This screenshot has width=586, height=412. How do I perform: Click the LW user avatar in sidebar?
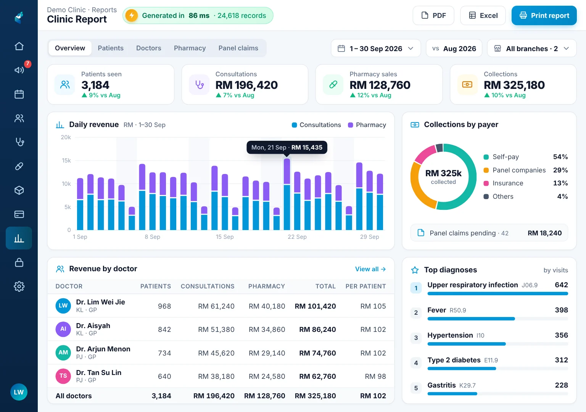click(x=19, y=392)
